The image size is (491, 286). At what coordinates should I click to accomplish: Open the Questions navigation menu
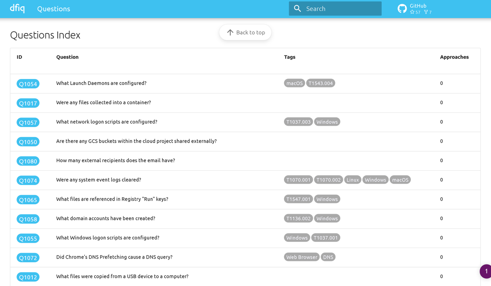click(x=53, y=8)
